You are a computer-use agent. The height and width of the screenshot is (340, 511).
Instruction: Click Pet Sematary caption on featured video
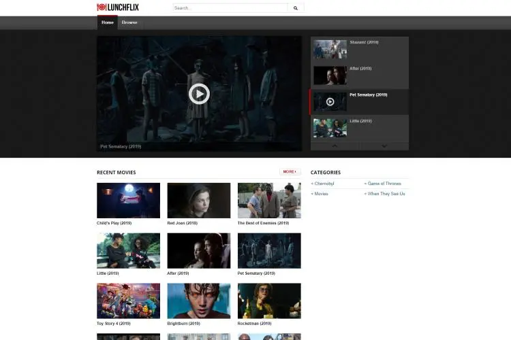pyautogui.click(x=121, y=147)
